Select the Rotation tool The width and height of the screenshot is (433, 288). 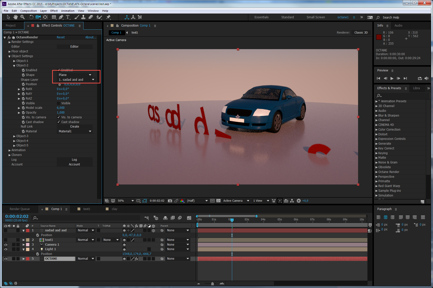(31, 17)
